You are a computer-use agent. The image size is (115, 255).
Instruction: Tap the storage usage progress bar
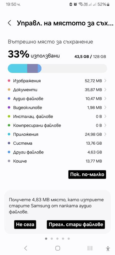(57, 68)
